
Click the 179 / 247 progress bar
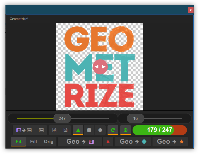tap(160, 130)
